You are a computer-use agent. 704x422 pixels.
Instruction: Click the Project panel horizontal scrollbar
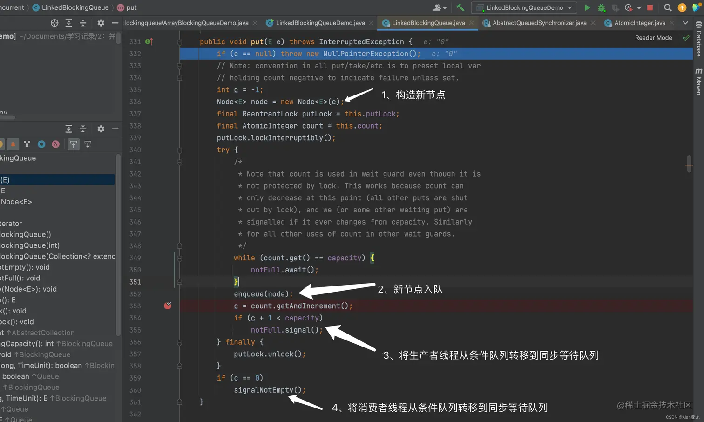(x=7, y=117)
